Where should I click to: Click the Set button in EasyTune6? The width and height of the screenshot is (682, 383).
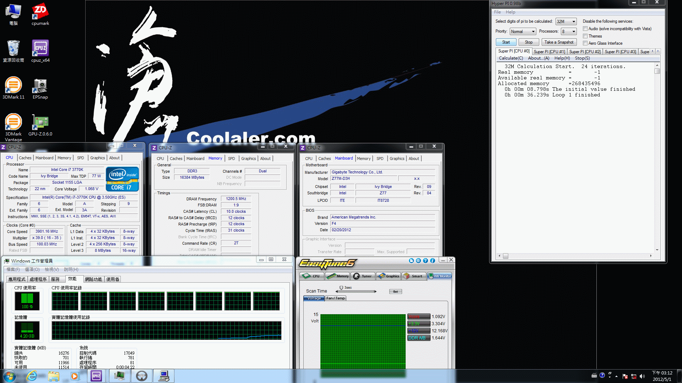[395, 292]
